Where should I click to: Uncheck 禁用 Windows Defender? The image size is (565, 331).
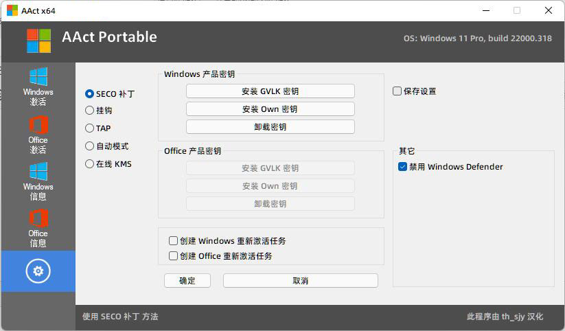click(403, 166)
